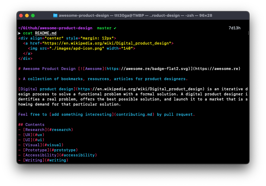Click the [Accessibility](#accessibility) contents entry
This screenshot has width=266, height=186.
point(58,155)
